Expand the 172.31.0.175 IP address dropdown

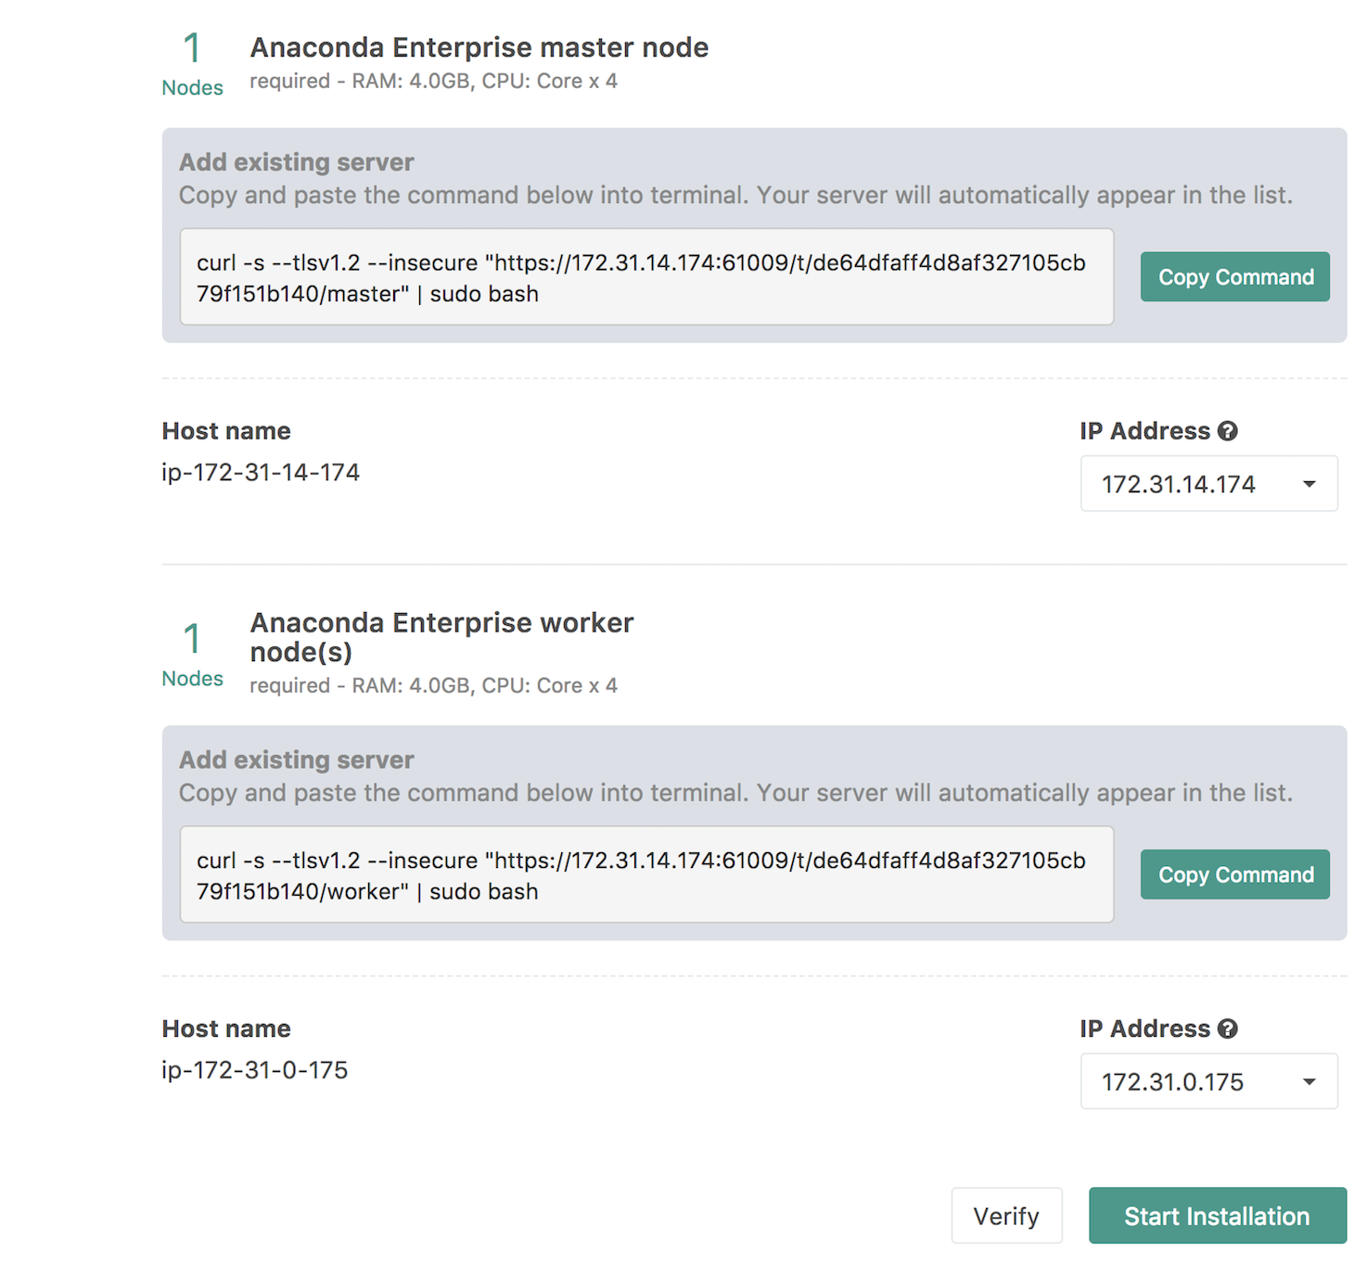tap(1208, 1081)
